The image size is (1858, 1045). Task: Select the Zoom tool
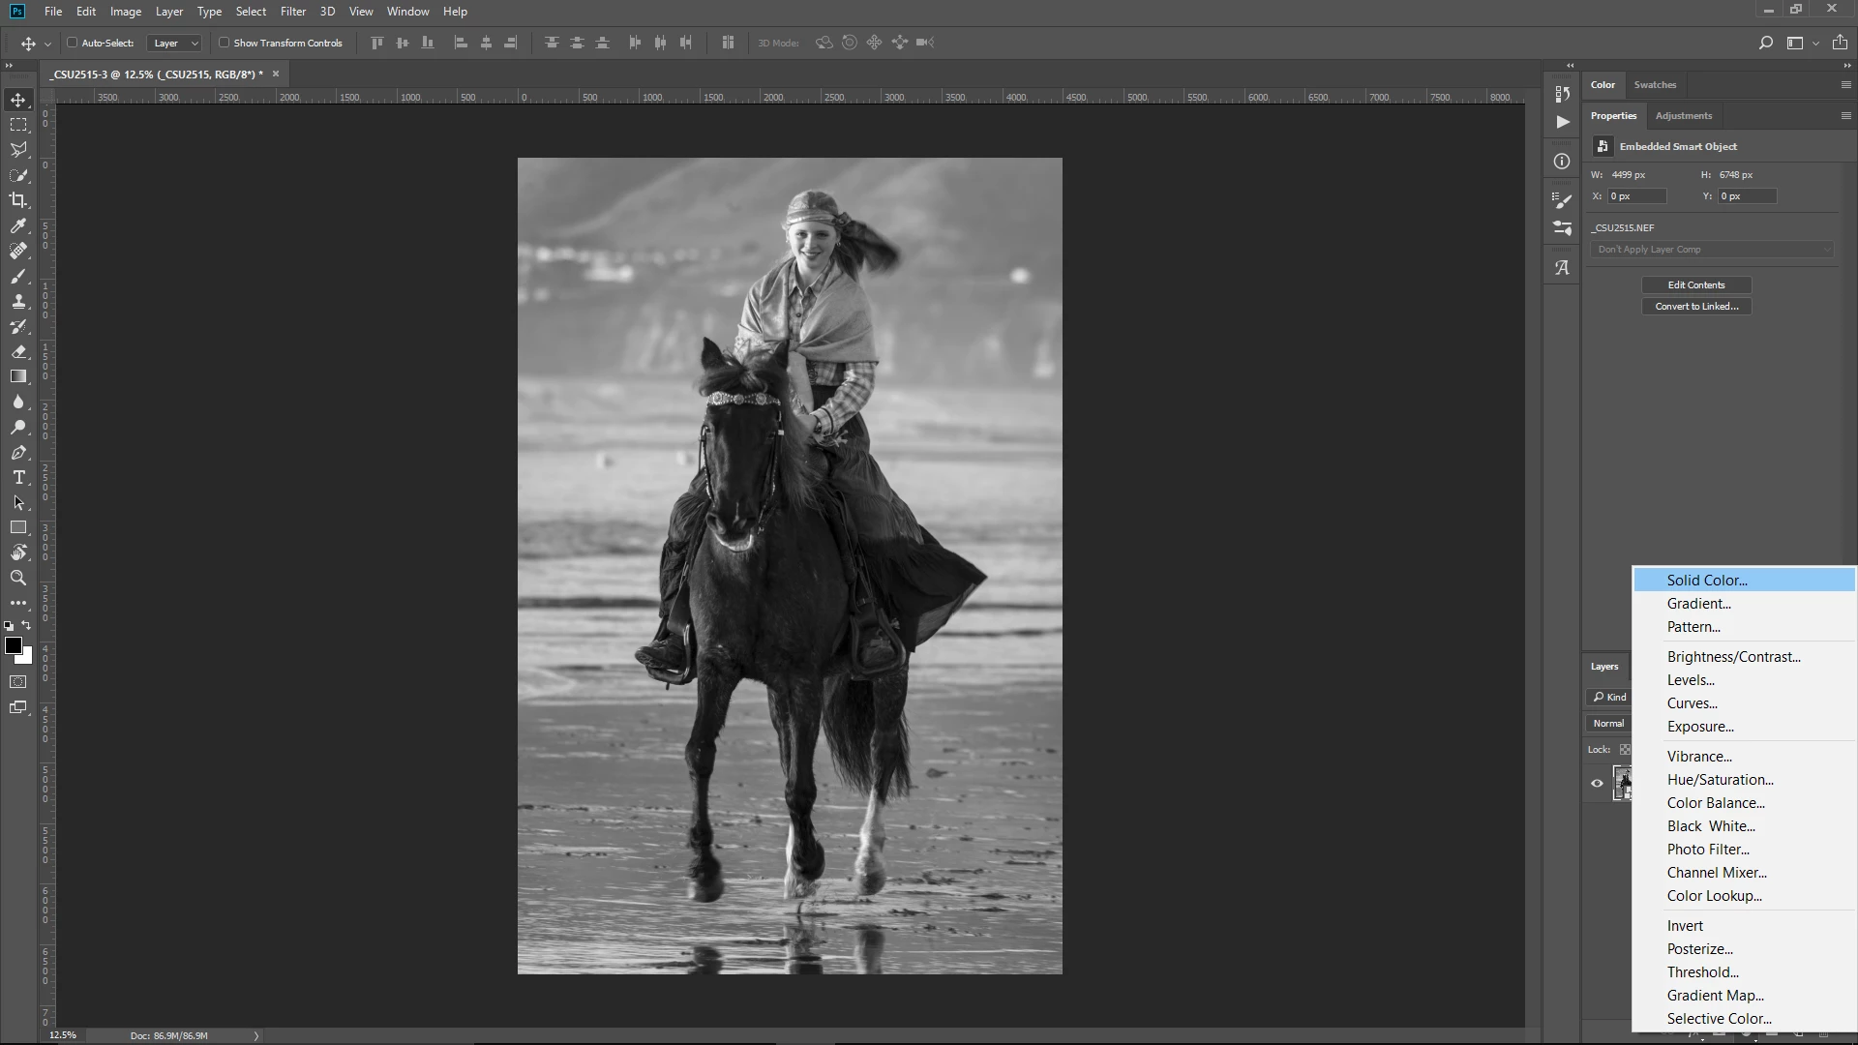tap(18, 578)
